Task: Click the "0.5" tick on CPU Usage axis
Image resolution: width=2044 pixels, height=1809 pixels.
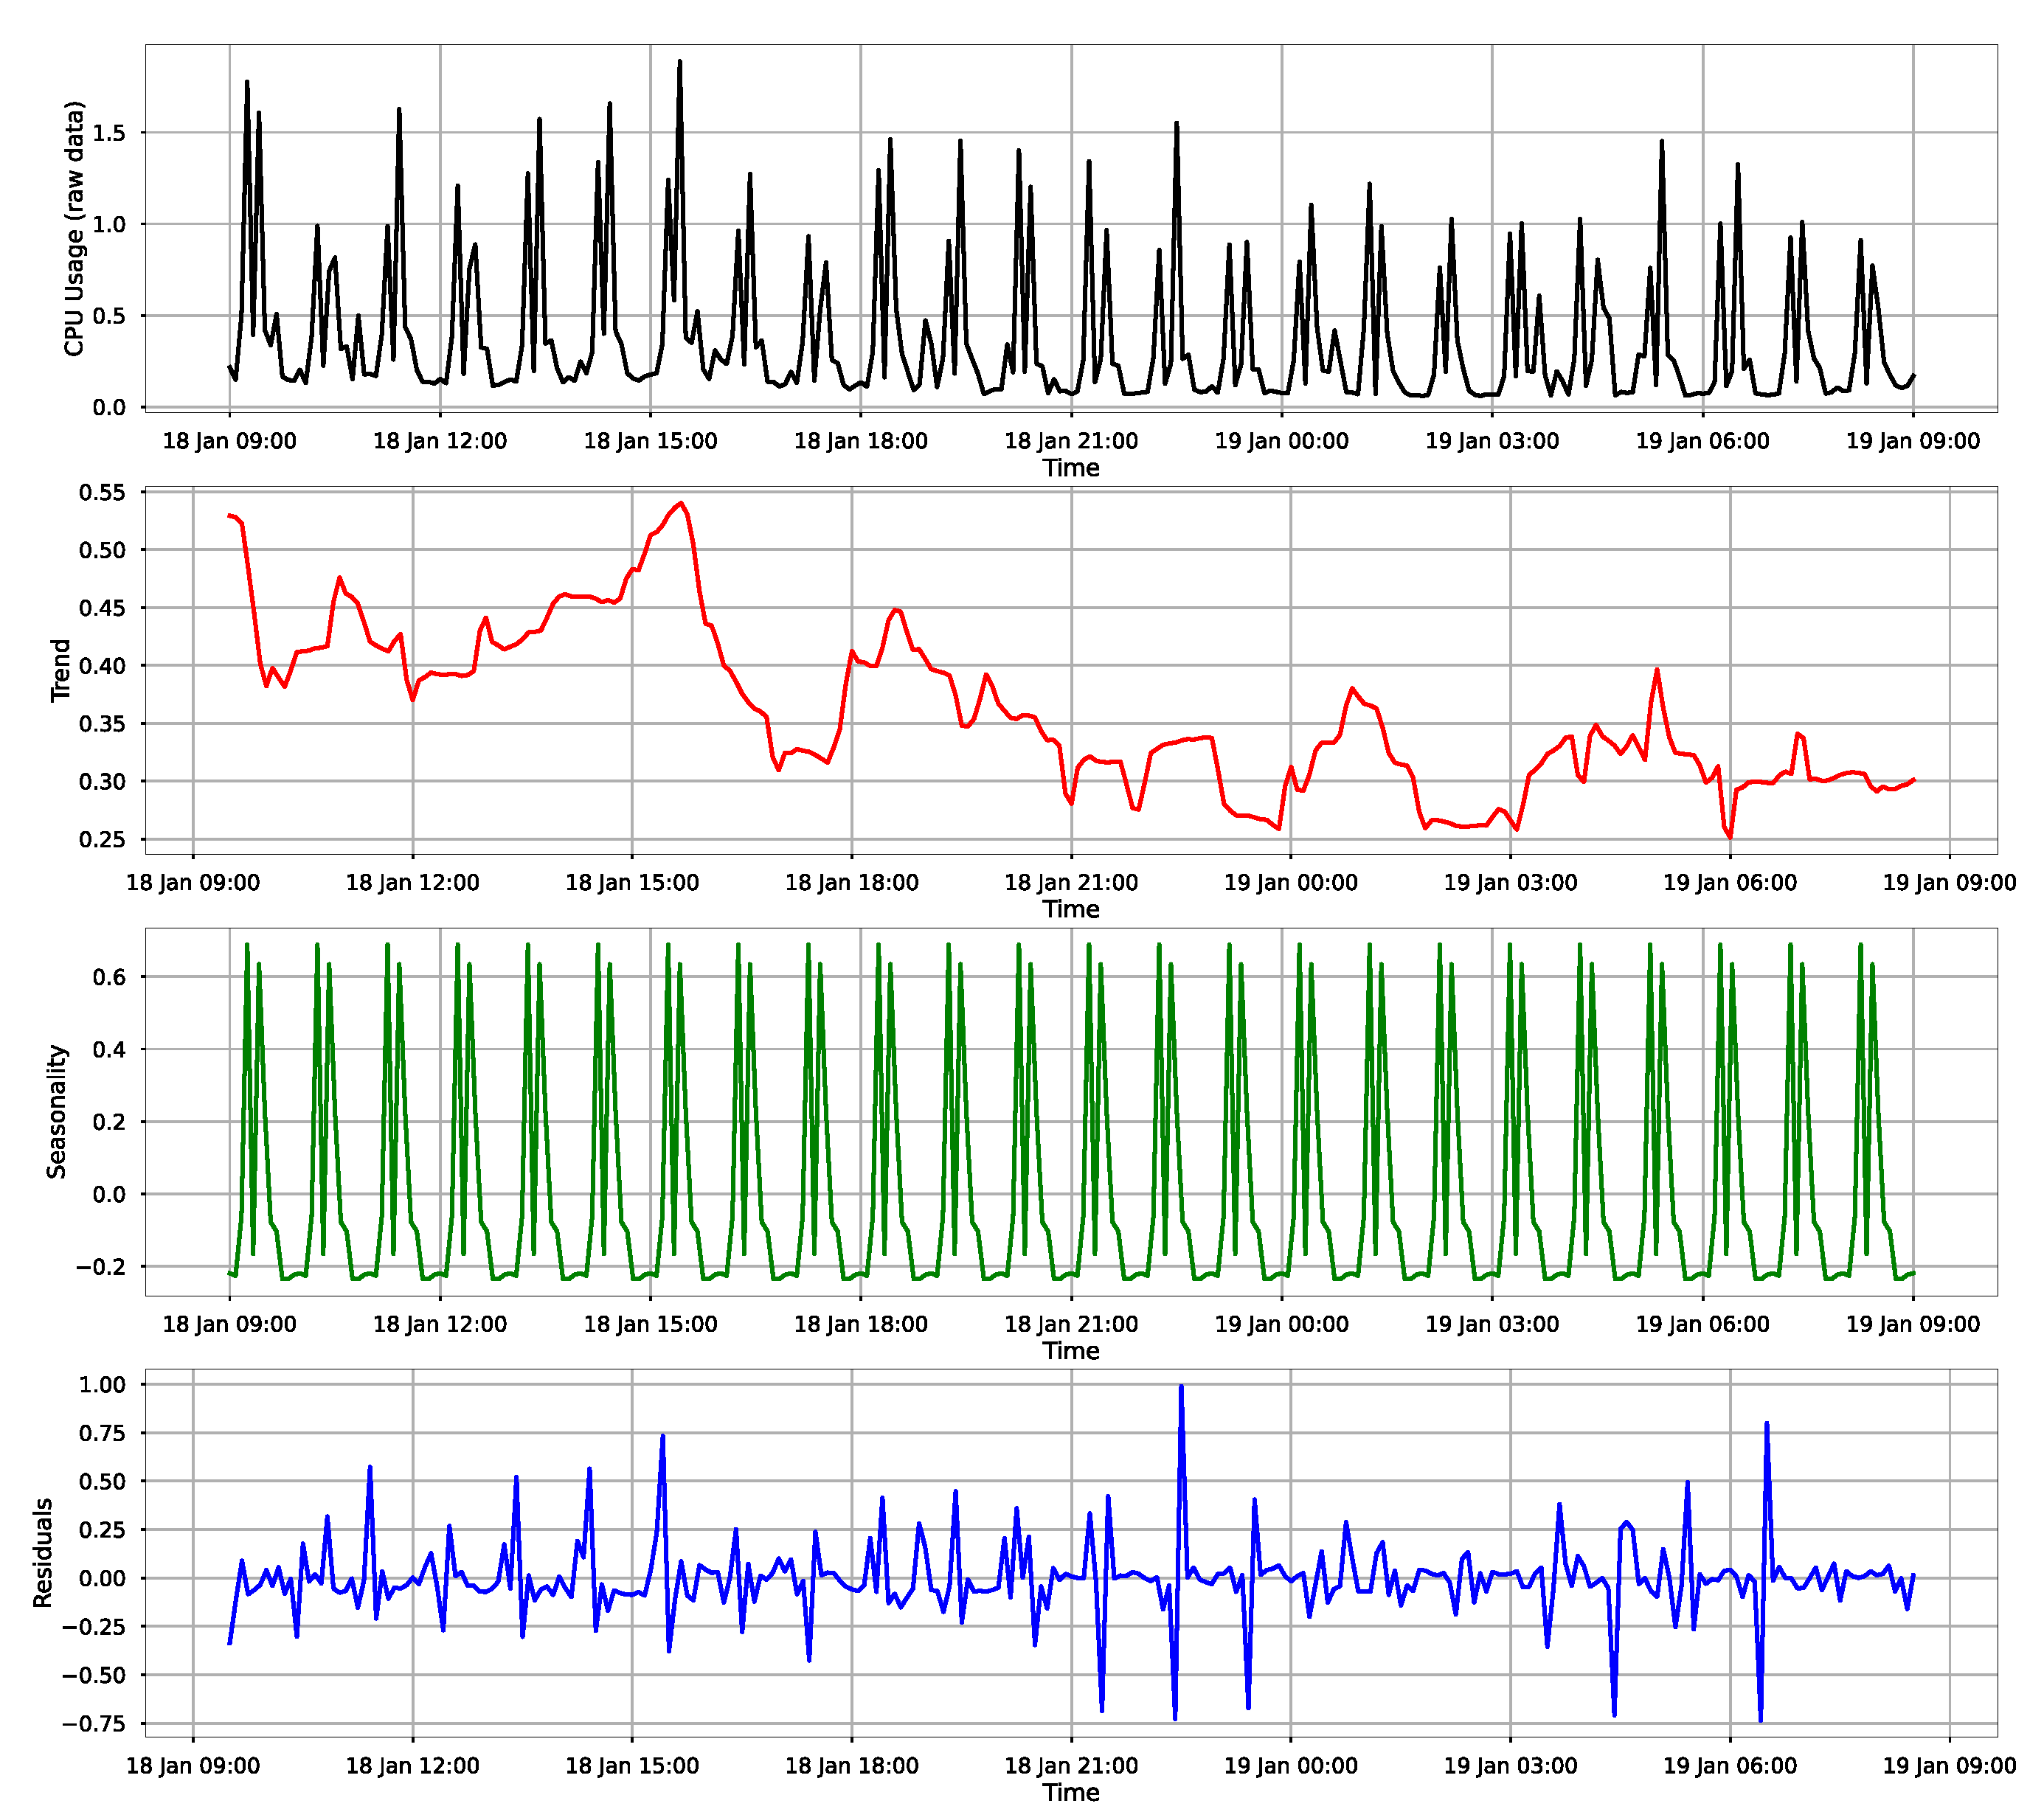Action: (109, 316)
